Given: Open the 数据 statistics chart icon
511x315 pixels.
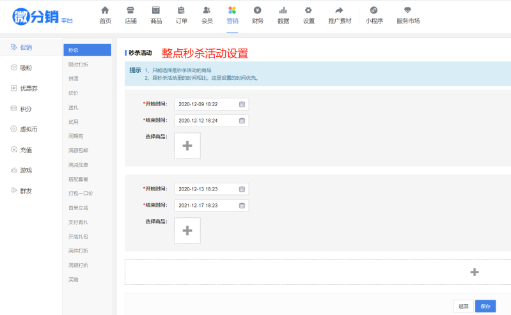Looking at the screenshot, I should pos(283,10).
